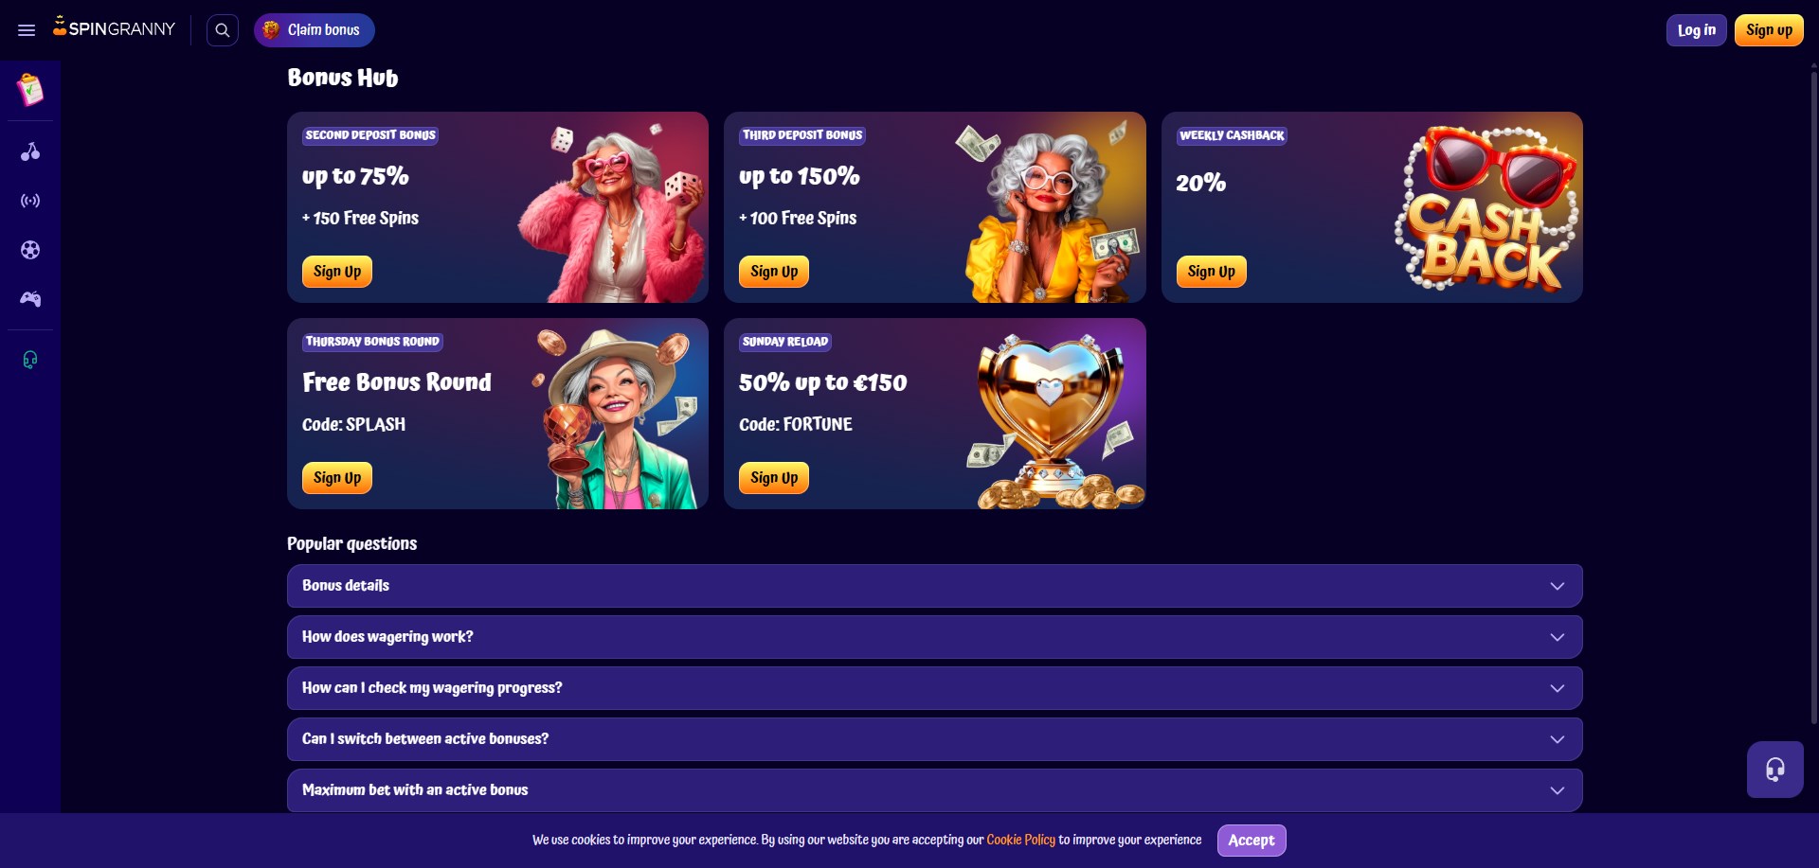This screenshot has width=1819, height=868.
Task: Click the Claim bonus button
Action: (x=315, y=30)
